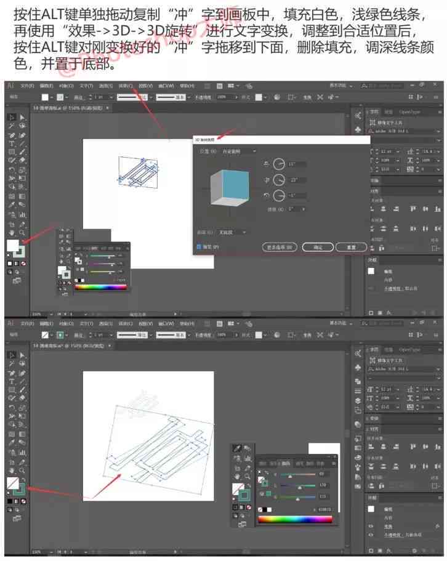Viewport: 447px width, 561px height.
Task: Click X-axis rotation angle field in 3D dialog
Action: (x=297, y=164)
